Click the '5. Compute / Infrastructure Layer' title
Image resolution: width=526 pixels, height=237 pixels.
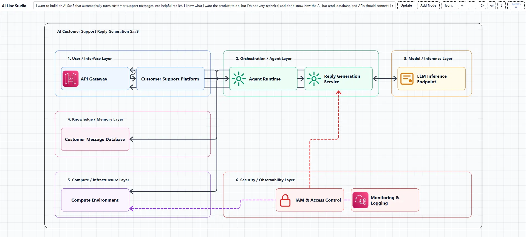98,180
